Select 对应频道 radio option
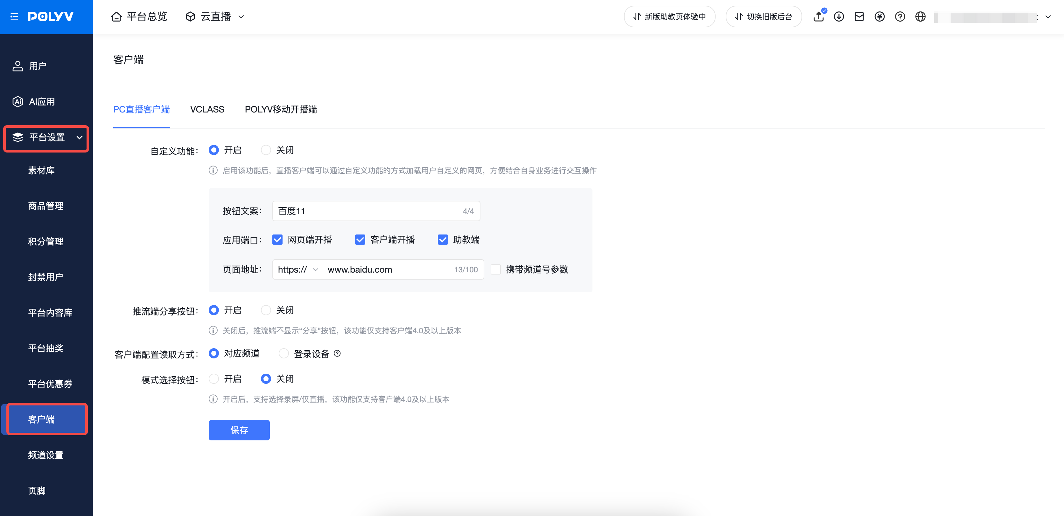This screenshot has height=516, width=1064. click(213, 354)
